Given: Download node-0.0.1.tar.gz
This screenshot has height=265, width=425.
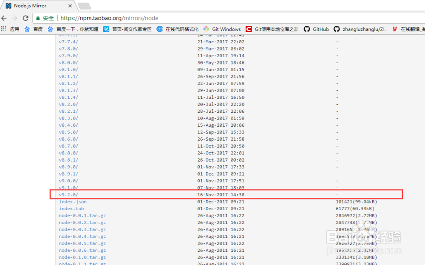Looking at the screenshot, I should click(81, 215).
